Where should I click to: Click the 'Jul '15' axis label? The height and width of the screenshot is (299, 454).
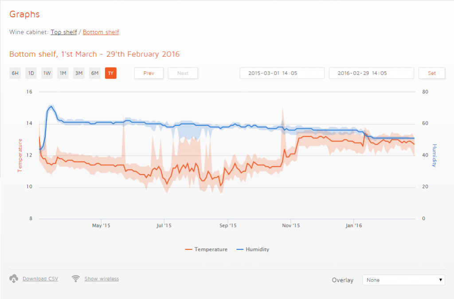pyautogui.click(x=164, y=225)
